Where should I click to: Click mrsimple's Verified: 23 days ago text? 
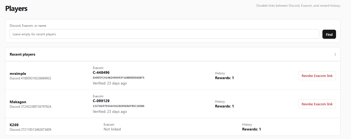110,83
